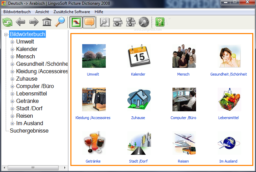Screen dimensions: 256x172
Task: Click the puzzle pieces plus icon
Action: (x=130, y=22)
